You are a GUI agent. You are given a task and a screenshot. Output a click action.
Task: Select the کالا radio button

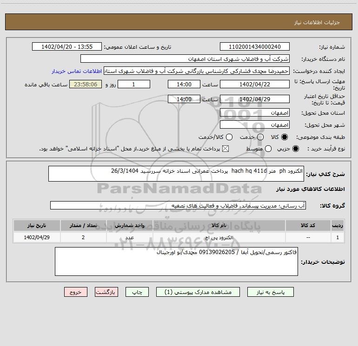[285, 137]
